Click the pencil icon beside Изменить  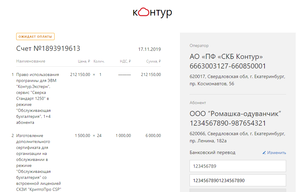[x=264, y=153]
